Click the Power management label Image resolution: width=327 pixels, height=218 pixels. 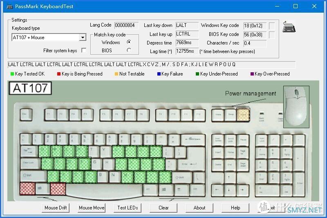point(251,93)
